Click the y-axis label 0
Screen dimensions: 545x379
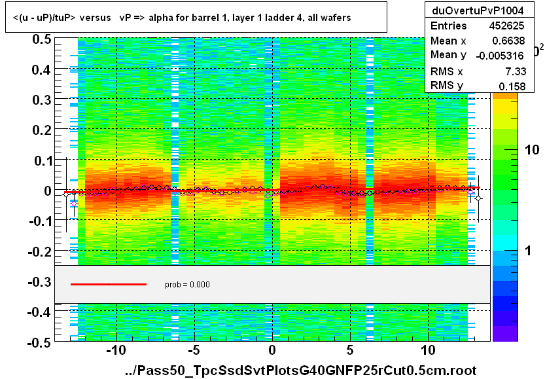pyautogui.click(x=48, y=191)
